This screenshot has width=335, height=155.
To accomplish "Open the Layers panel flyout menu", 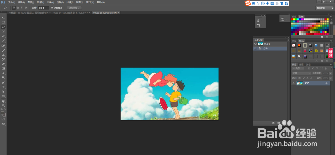I will [331, 64].
